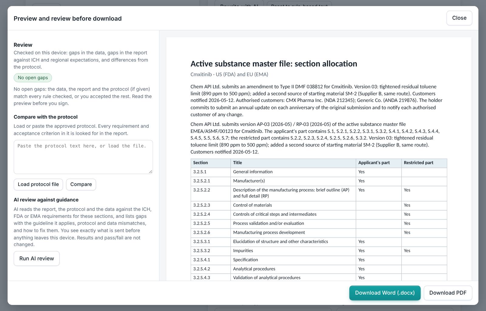
Task: Click 'Validation of analytical procedures' cell
Action: click(x=293, y=278)
